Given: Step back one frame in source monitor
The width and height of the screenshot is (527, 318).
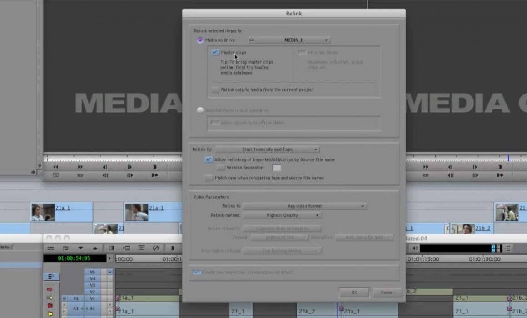Looking at the screenshot, I should [105, 167].
